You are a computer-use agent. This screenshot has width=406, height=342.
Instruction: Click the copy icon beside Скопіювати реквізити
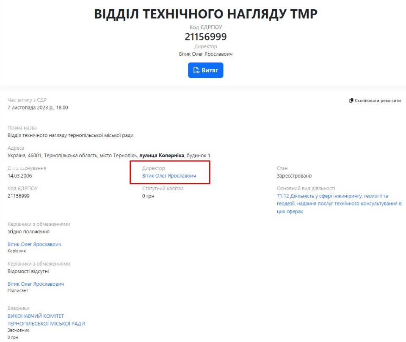click(351, 101)
